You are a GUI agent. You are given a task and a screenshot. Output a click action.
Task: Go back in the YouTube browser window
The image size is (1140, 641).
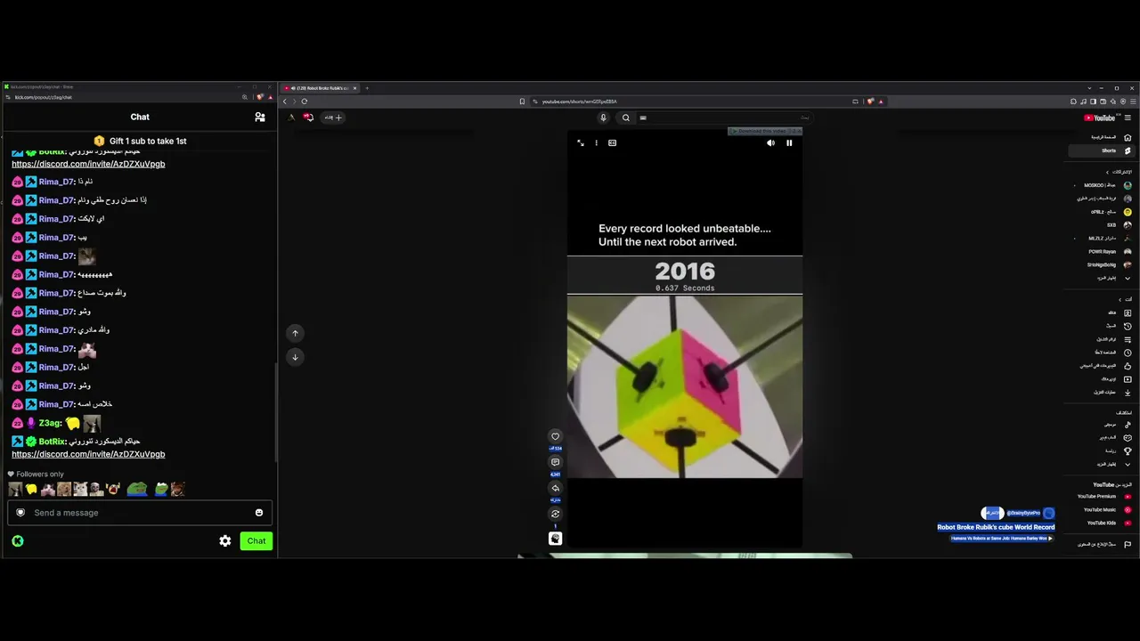click(285, 101)
